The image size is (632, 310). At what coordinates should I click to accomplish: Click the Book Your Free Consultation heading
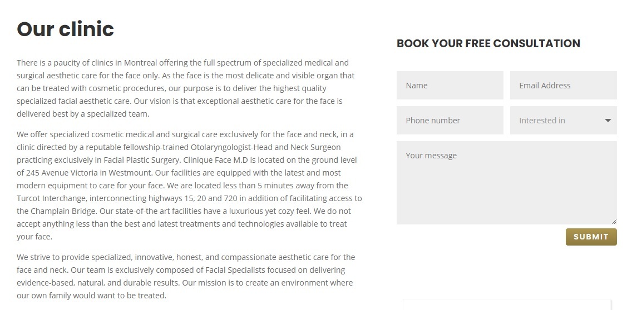[x=488, y=43]
